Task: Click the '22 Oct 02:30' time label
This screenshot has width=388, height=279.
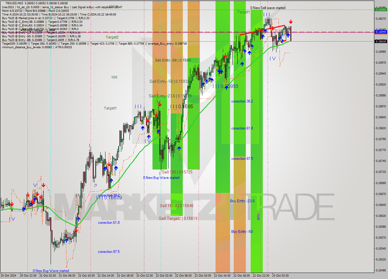Action: pyautogui.click(x=164, y=276)
